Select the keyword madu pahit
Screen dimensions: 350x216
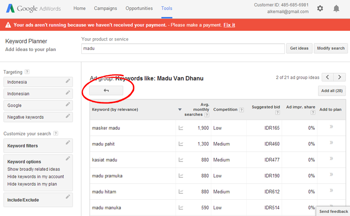[103, 144]
